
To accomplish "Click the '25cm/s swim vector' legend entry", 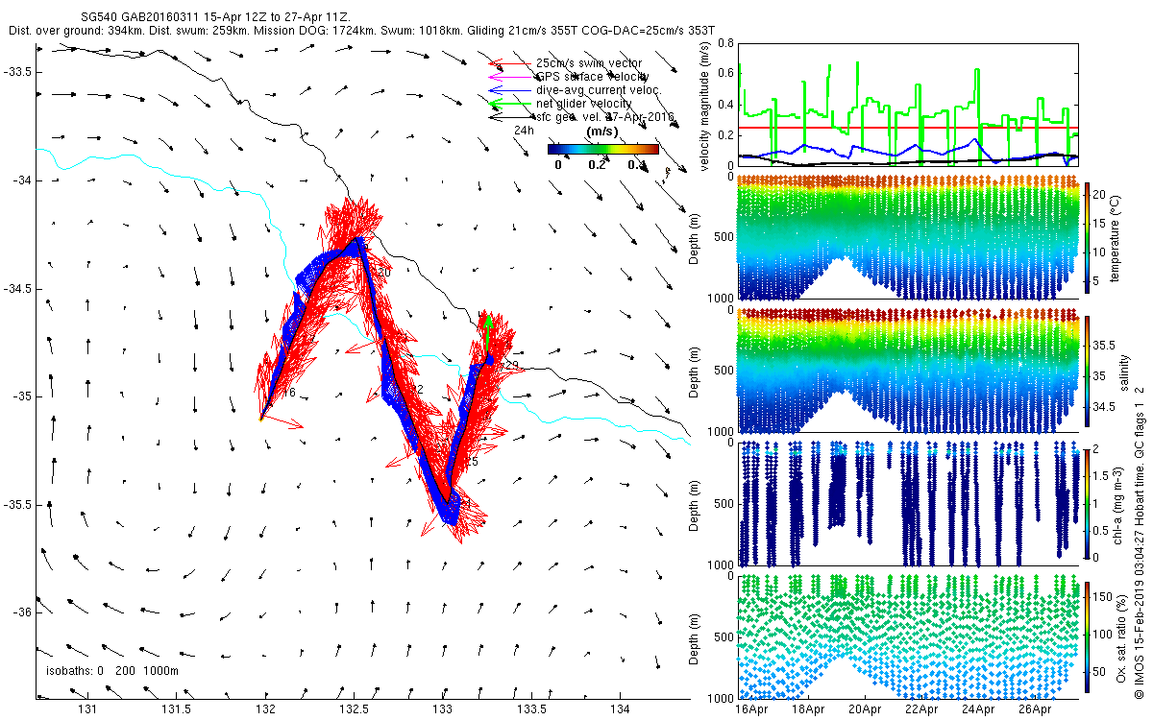I will (589, 63).
